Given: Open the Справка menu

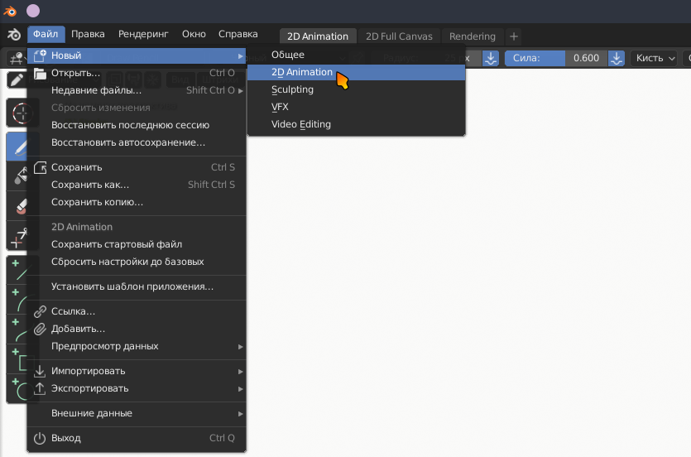Looking at the screenshot, I should point(238,34).
